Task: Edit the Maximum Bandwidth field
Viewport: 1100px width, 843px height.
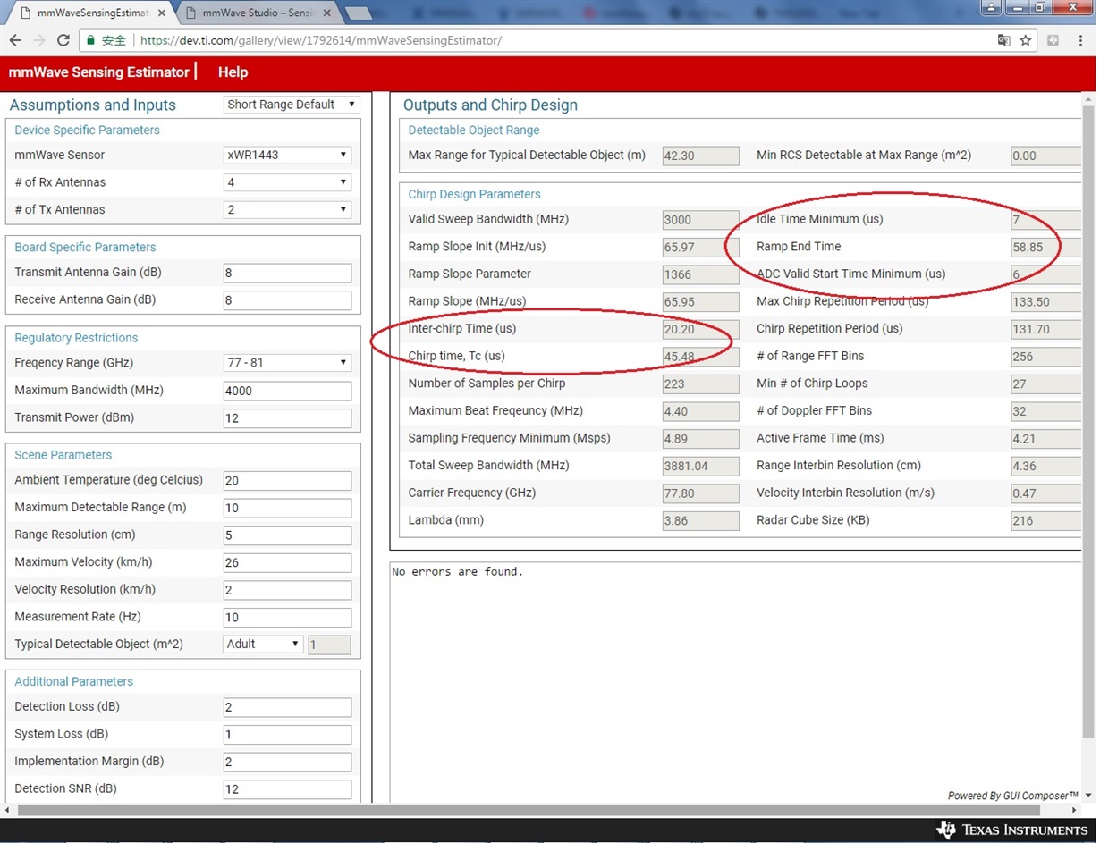Action: point(287,391)
